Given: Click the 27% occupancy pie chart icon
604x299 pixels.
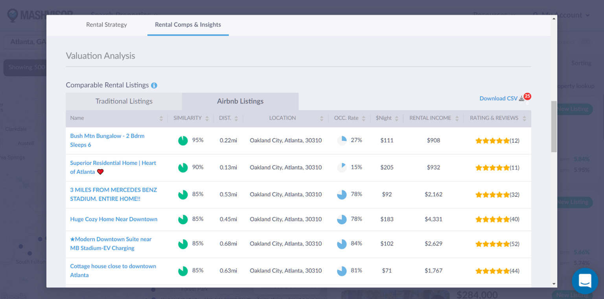Looking at the screenshot, I should click(341, 140).
